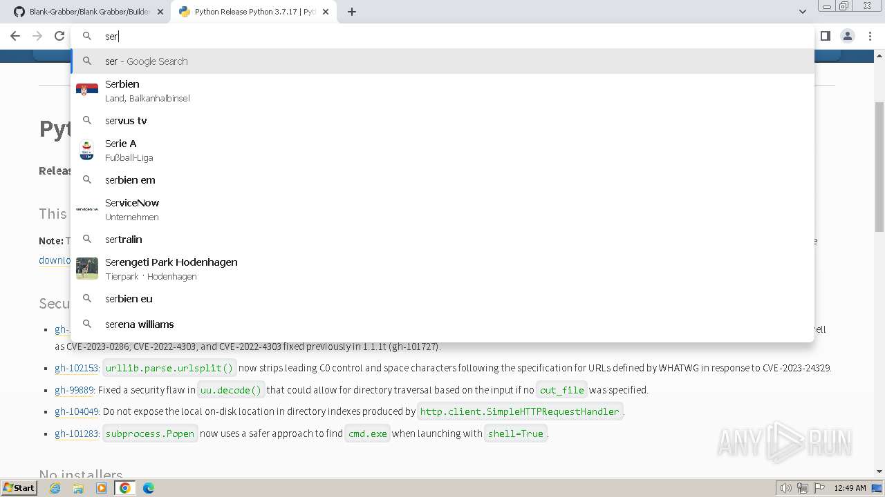The image size is (885, 497).
Task: Select the Python Release 3.7.17 tab
Action: [252, 12]
